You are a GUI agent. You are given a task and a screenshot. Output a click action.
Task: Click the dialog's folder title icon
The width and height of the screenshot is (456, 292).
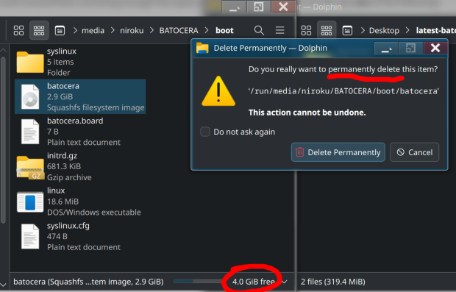(x=202, y=48)
